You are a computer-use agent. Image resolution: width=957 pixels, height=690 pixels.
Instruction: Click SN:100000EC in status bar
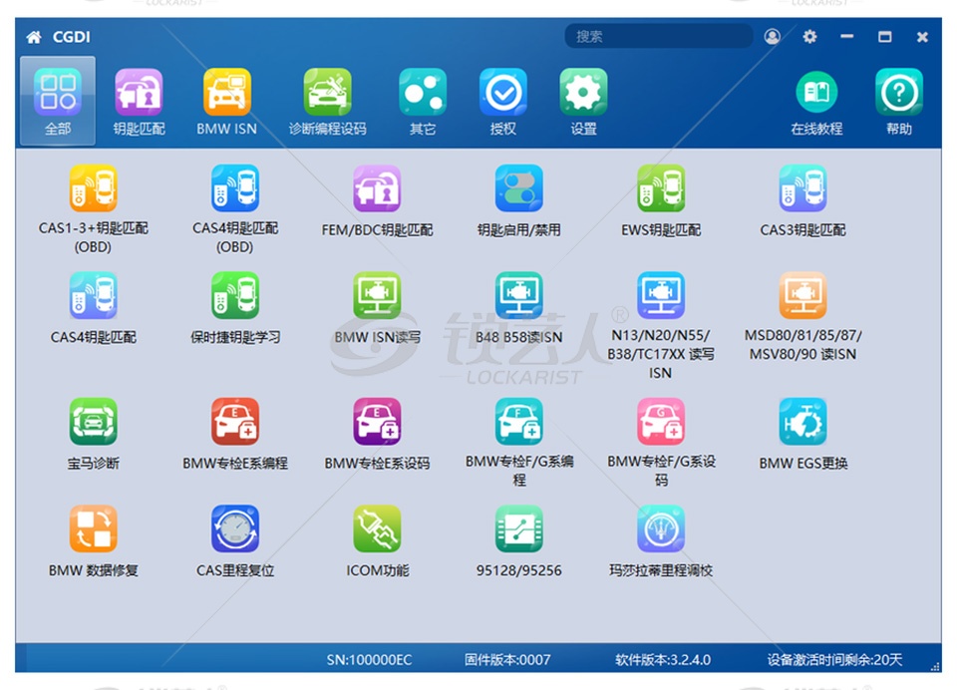click(369, 660)
